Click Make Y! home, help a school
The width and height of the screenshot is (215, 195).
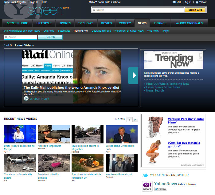(105, 2)
